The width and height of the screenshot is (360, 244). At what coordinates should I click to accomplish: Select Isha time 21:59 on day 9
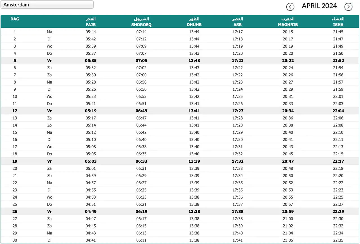point(338,89)
